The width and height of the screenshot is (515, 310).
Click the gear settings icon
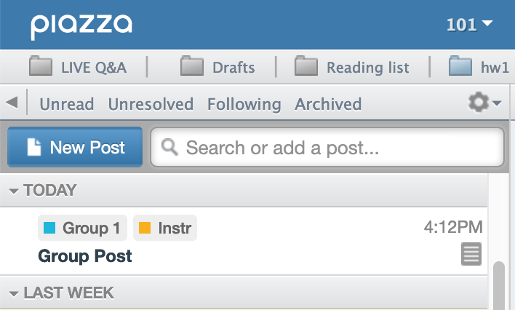point(478,102)
